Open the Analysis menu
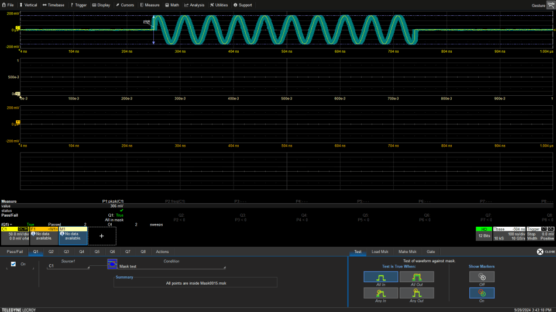This screenshot has height=312, width=556. click(x=194, y=5)
